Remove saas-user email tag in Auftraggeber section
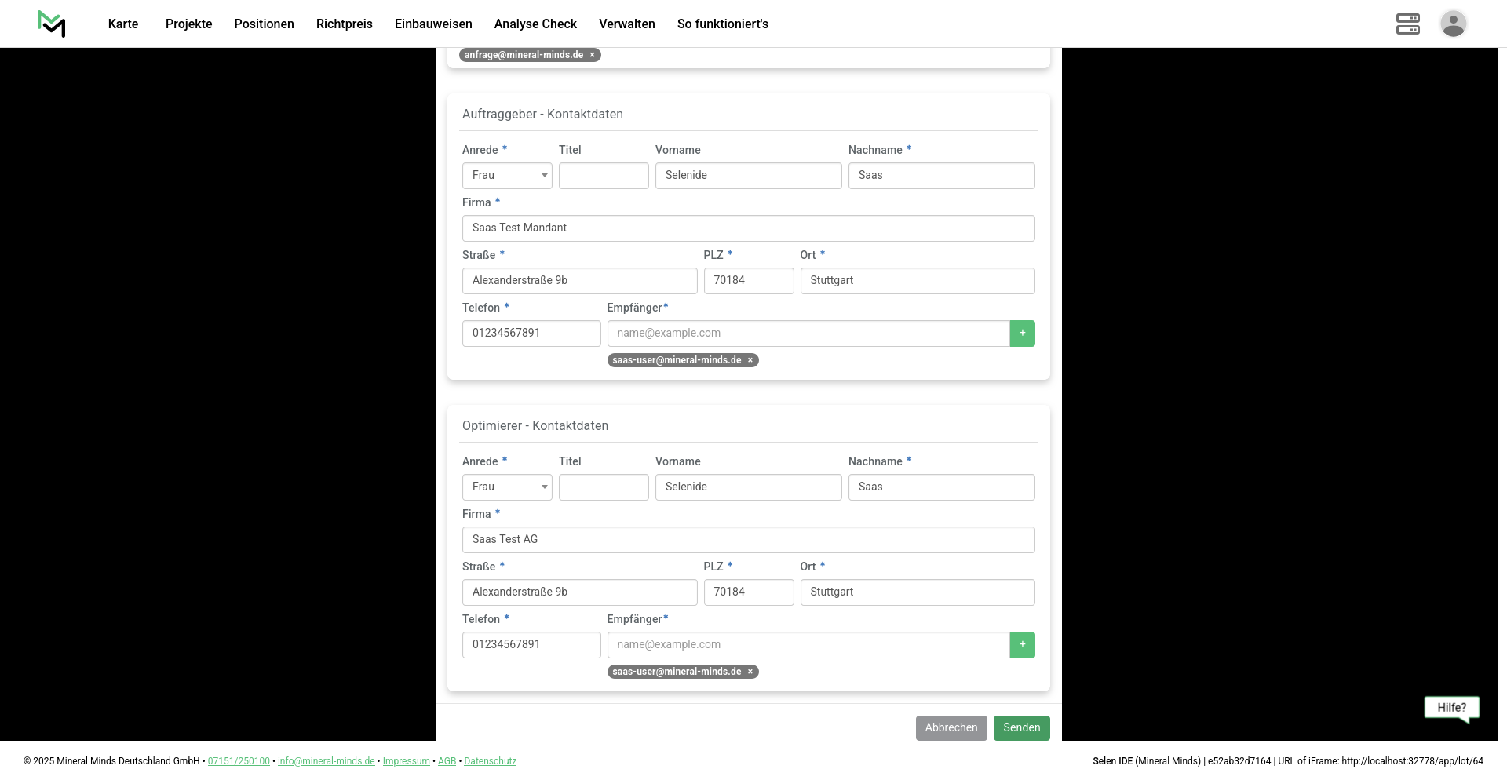This screenshot has height=780, width=1507. click(x=750, y=360)
